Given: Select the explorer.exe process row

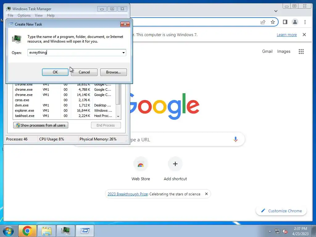Looking at the screenshot, I should (64, 110).
